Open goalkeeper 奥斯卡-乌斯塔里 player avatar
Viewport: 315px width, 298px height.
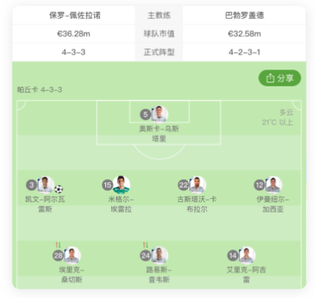click(x=160, y=114)
